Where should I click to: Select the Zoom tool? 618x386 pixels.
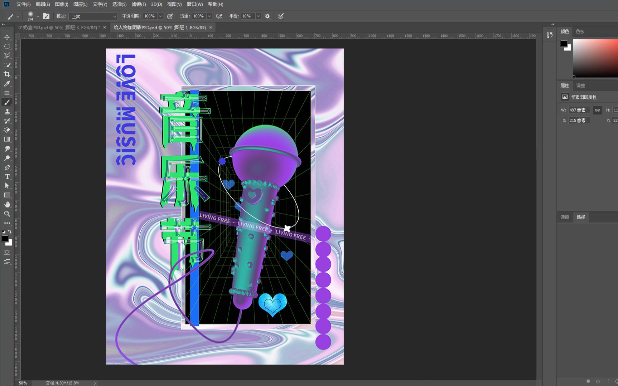[7, 214]
